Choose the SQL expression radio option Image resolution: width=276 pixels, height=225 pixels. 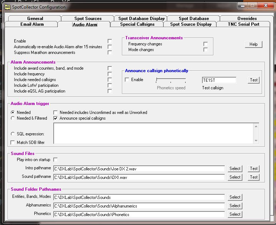(13, 134)
